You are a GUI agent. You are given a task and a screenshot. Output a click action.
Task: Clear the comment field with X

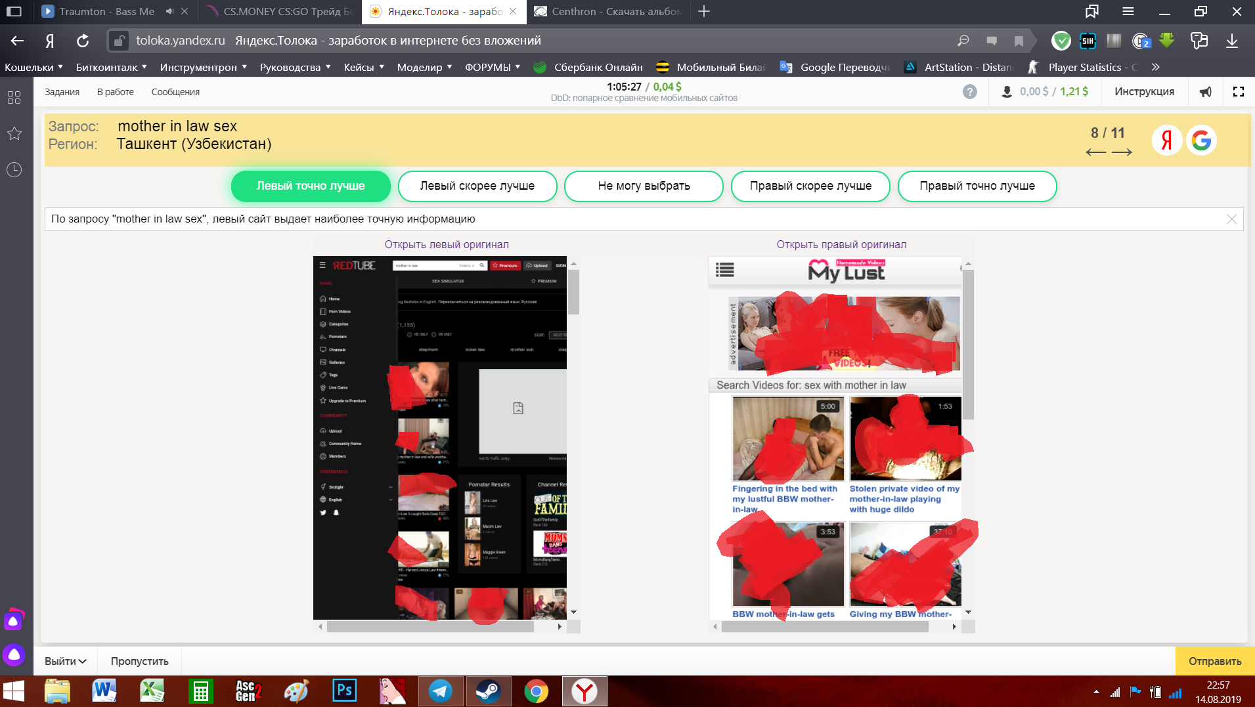pos(1231,219)
